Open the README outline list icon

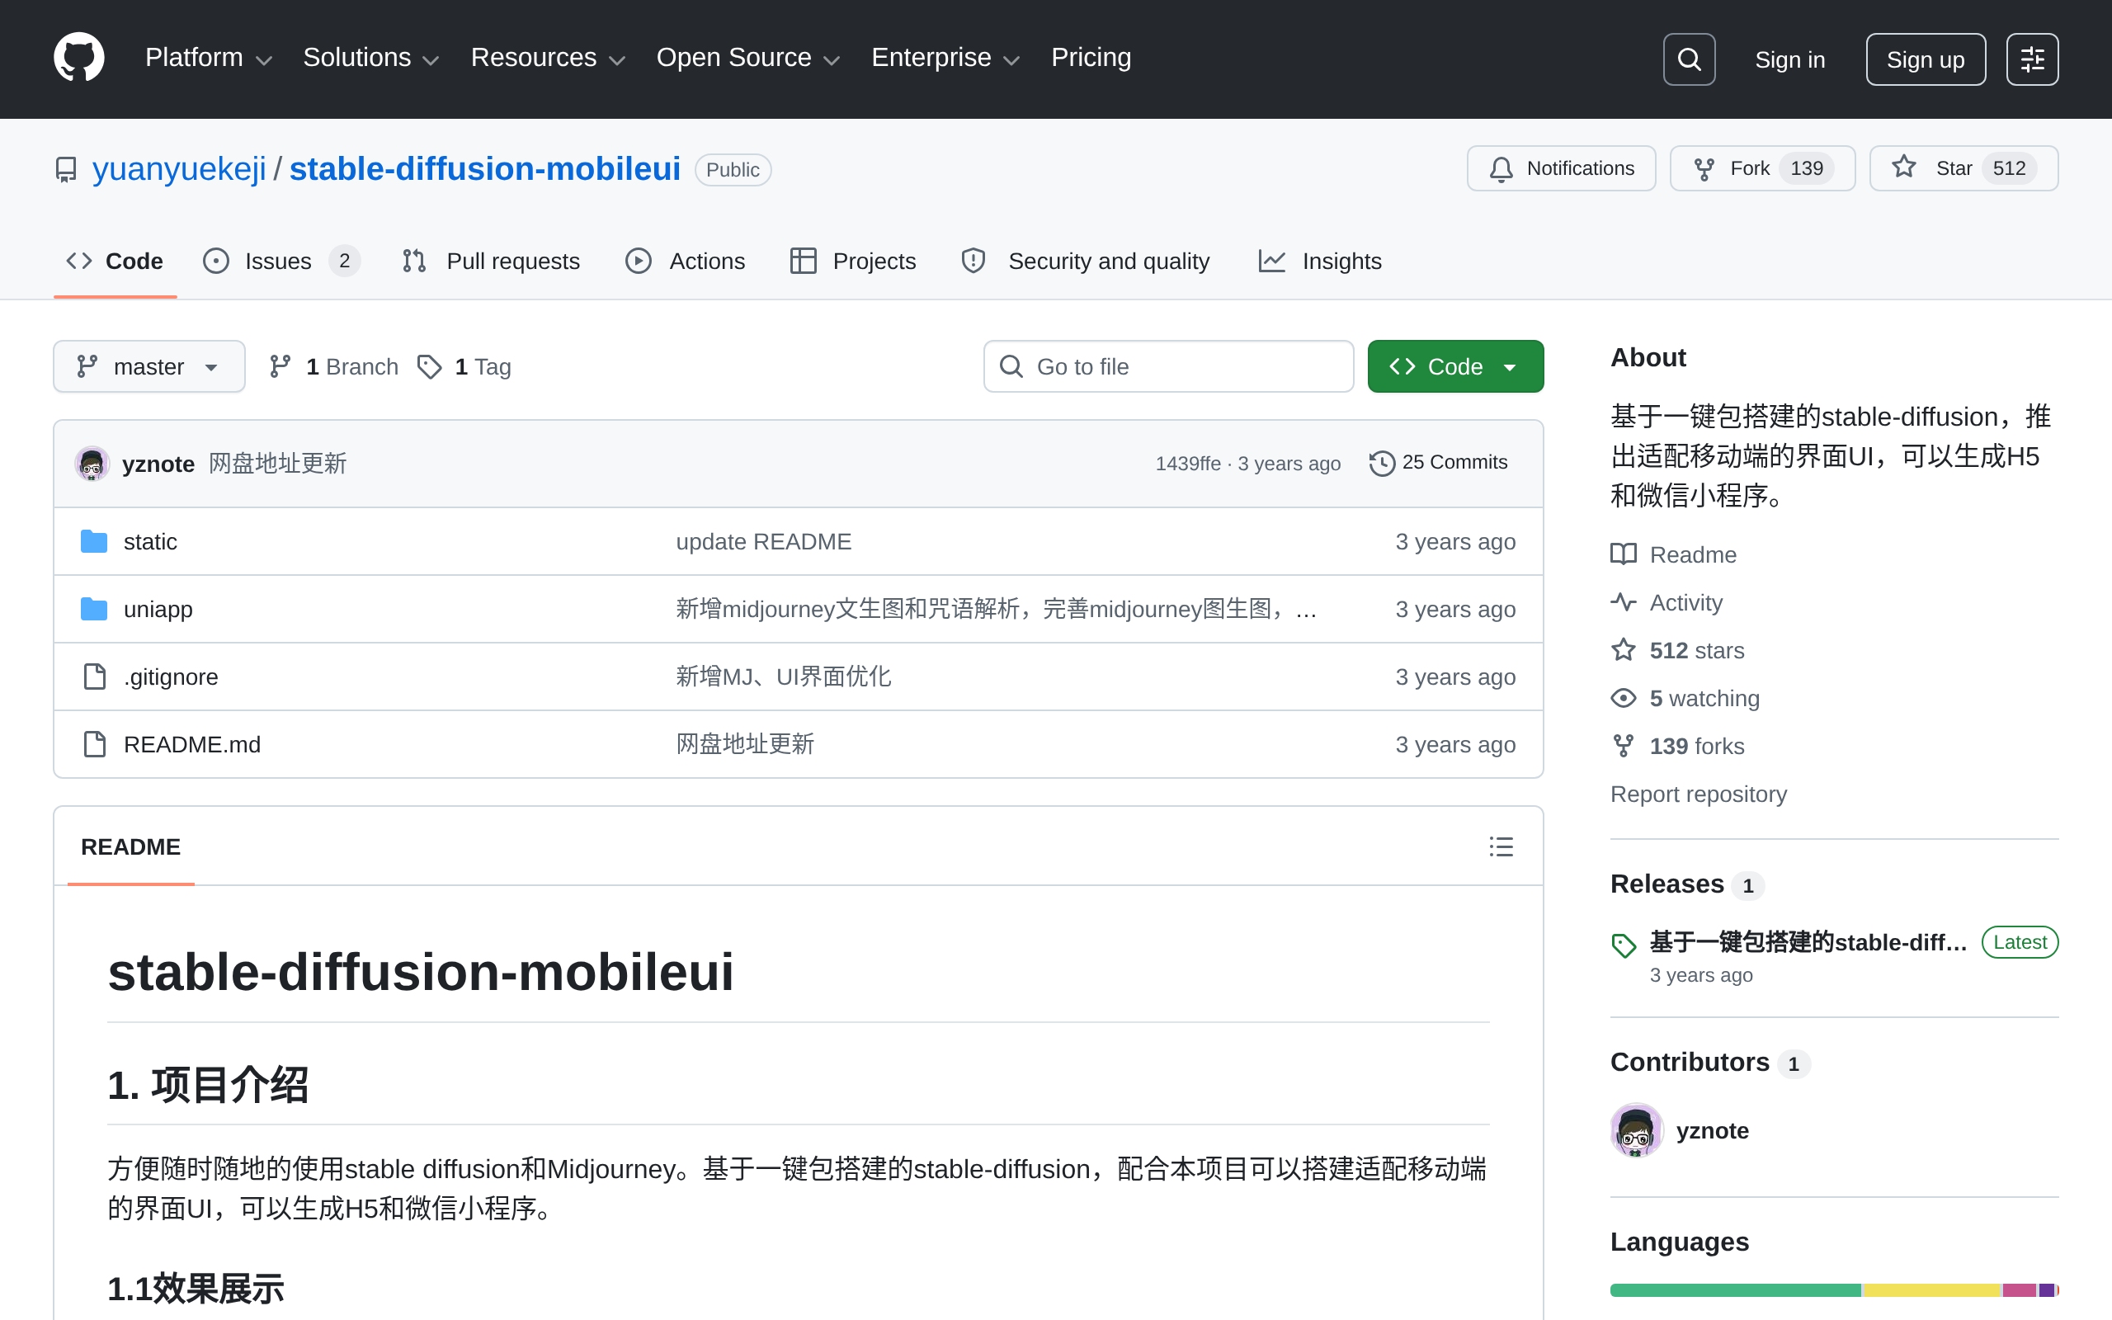[1501, 846]
